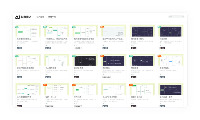This screenshot has height=120, width=200.
Task: Open the 头脑风暴 template title
Action: tap(164, 39)
